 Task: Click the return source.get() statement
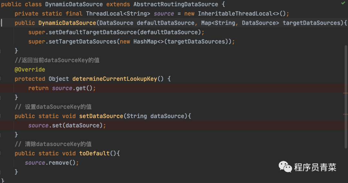[x=62, y=88]
